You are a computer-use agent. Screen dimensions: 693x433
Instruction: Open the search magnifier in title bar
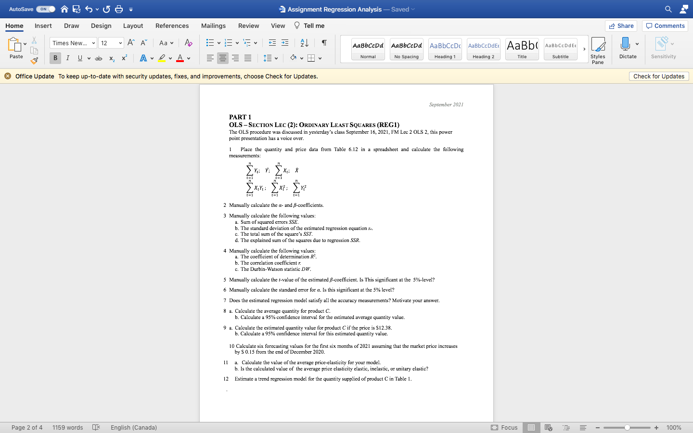tap(668, 9)
